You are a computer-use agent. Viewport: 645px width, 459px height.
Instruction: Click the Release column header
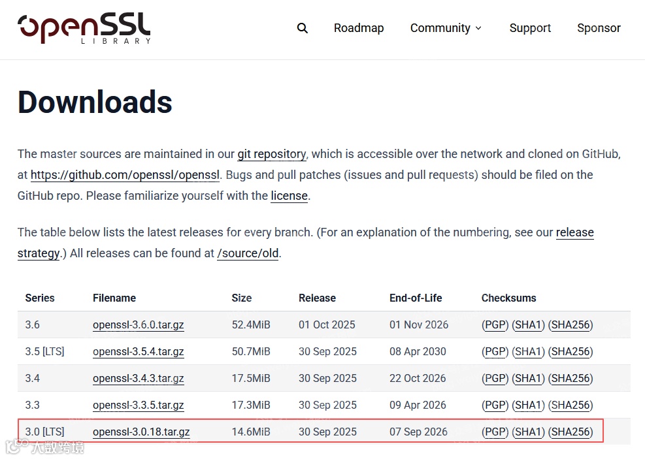click(317, 298)
